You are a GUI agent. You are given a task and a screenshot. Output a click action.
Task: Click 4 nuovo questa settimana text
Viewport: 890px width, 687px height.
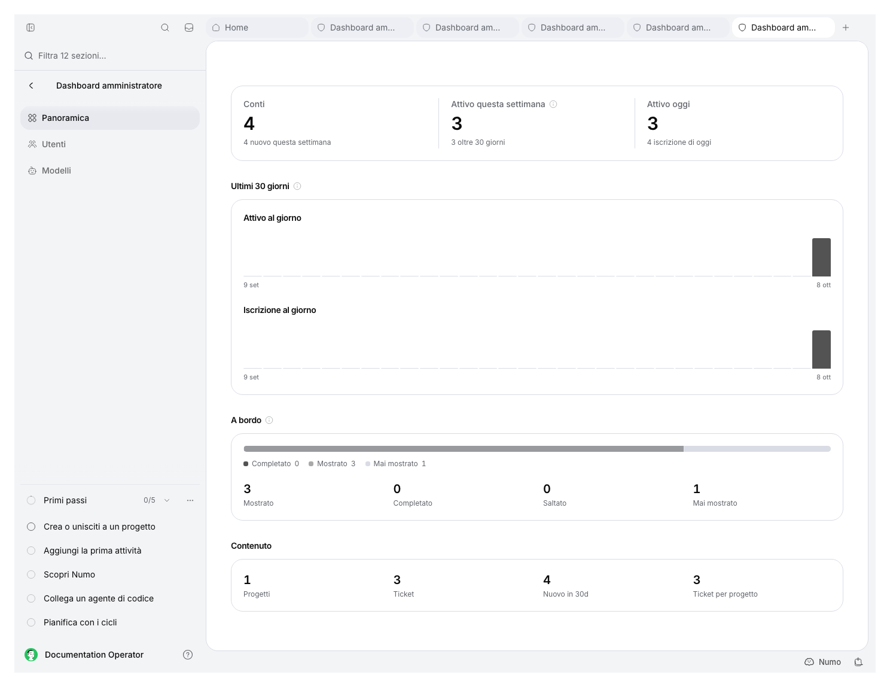[x=287, y=142]
